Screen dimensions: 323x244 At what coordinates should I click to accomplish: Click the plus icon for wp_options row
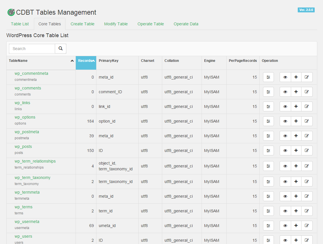(296, 121)
